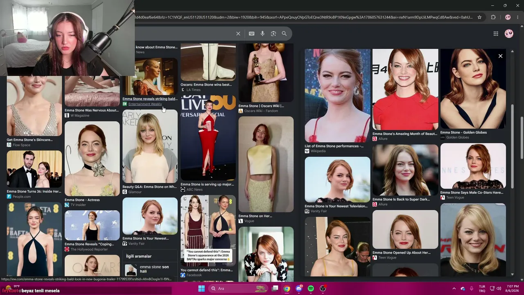This screenshot has height=295, width=524.
Task: Open 'Emma Stone's Amazing Month of Beauty' Allure image
Action: [x=405, y=89]
